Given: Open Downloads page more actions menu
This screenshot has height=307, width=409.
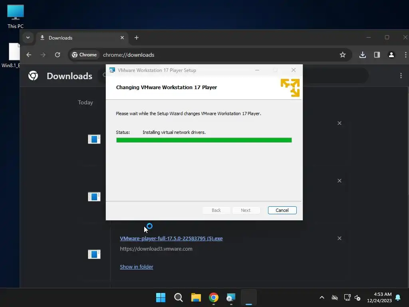Looking at the screenshot, I should (x=401, y=76).
